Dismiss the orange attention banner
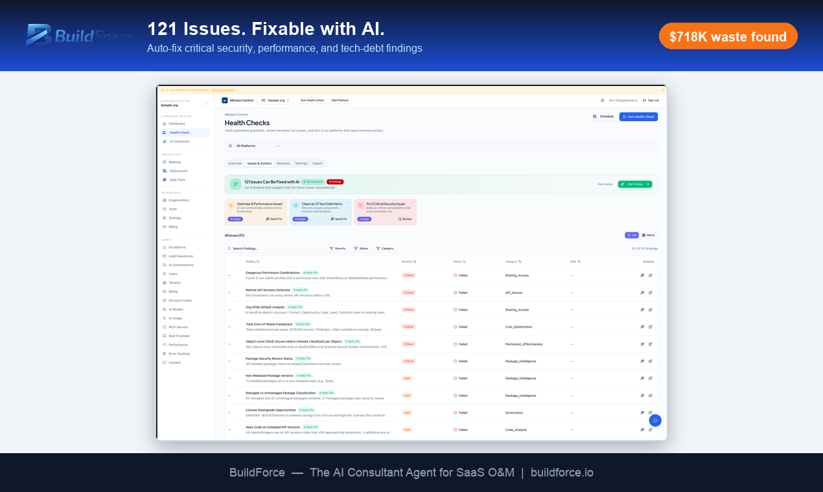Image resolution: width=823 pixels, height=492 pixels. (x=662, y=90)
